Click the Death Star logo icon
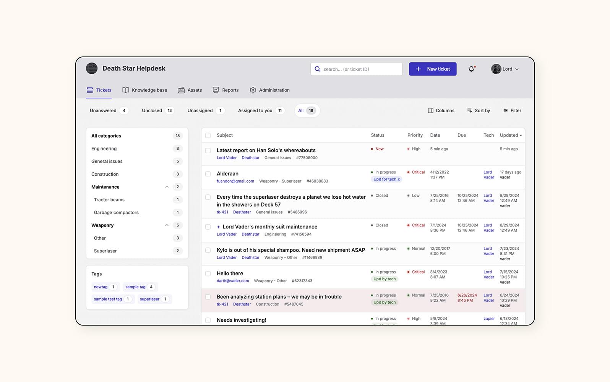This screenshot has width=610, height=382. [x=92, y=68]
